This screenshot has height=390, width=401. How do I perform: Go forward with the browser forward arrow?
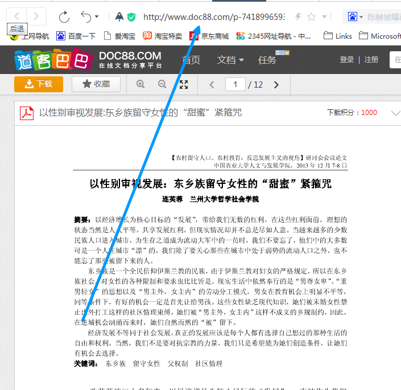click(36, 17)
